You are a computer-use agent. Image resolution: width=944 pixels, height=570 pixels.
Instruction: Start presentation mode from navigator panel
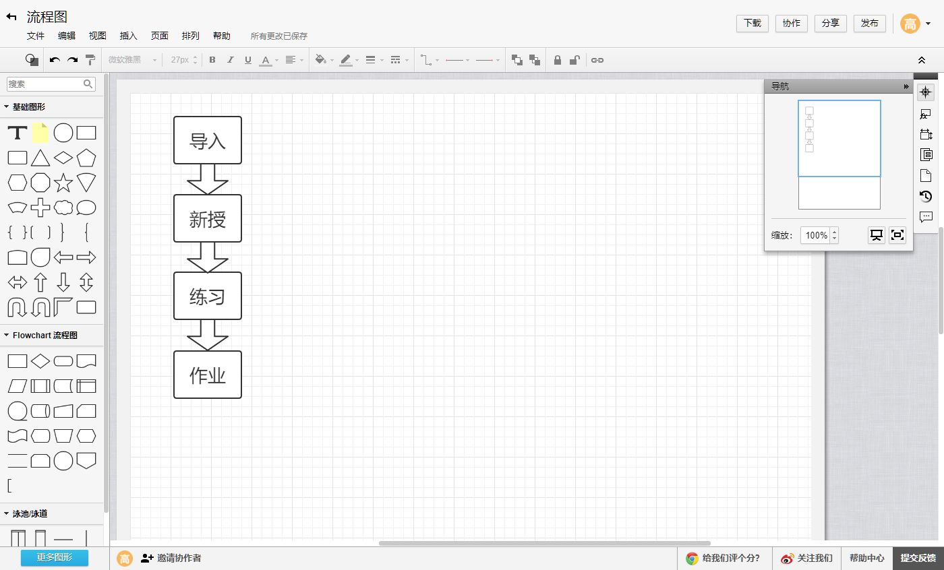(877, 235)
